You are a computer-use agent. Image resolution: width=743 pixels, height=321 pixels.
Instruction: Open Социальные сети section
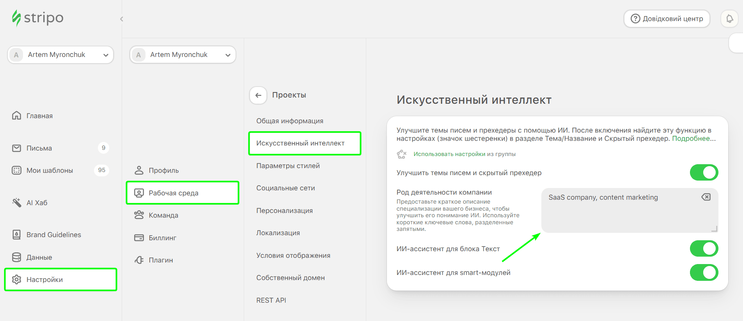[285, 188]
